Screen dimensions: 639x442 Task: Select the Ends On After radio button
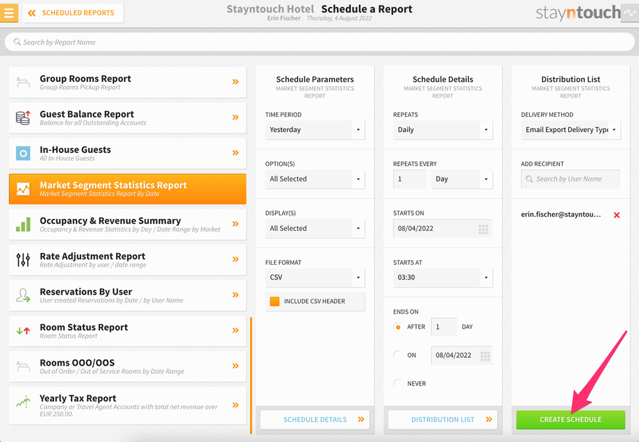coord(398,327)
